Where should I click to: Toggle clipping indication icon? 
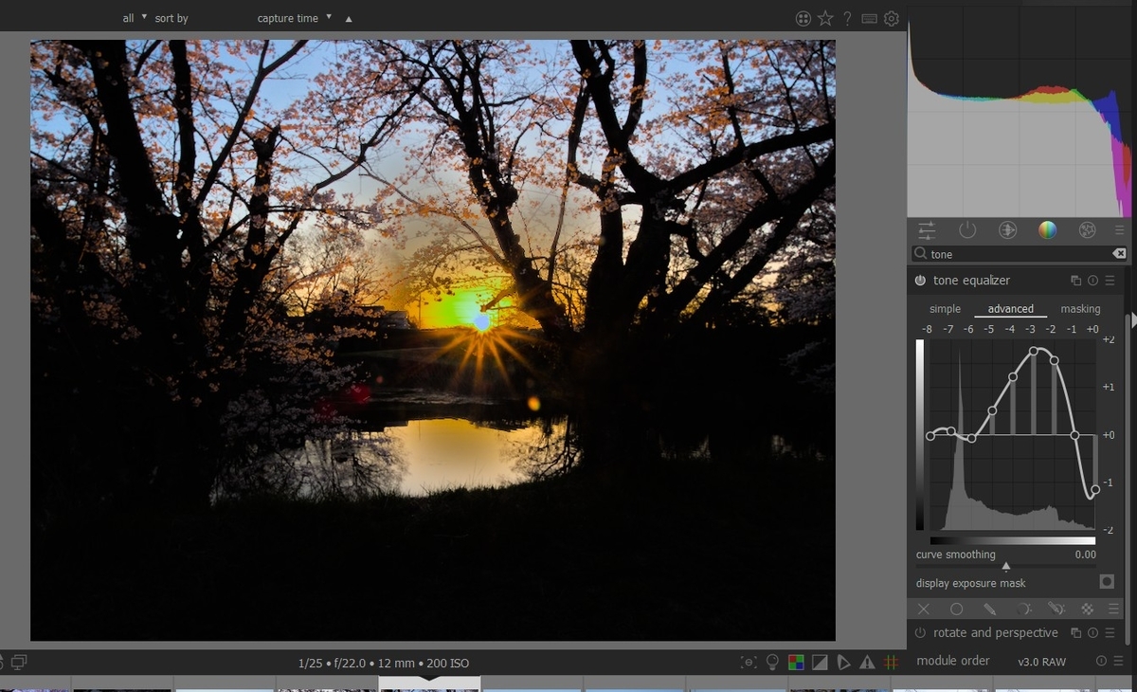[x=820, y=663]
